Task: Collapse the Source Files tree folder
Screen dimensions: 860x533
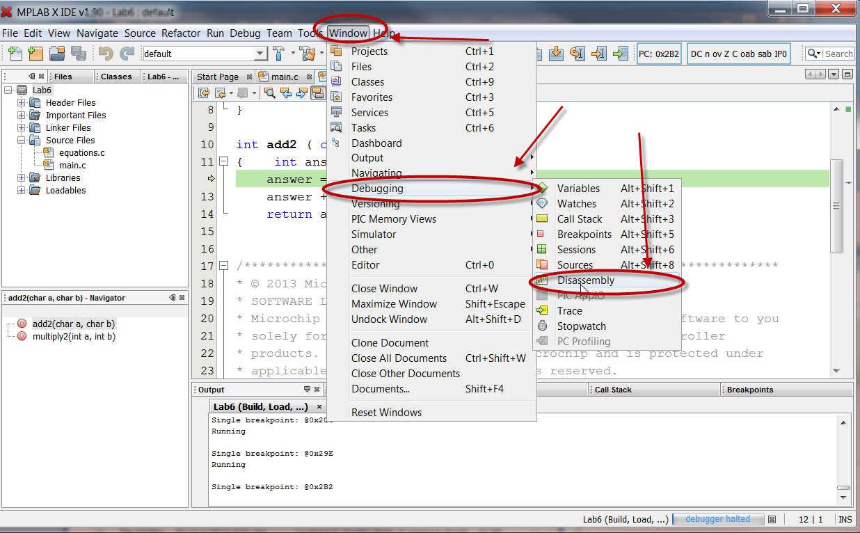Action: click(21, 141)
